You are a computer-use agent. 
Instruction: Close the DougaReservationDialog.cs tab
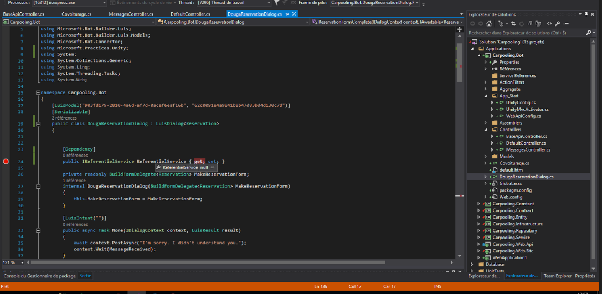[294, 14]
